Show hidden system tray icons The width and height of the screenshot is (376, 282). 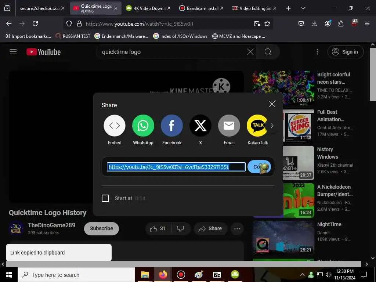pos(302,275)
